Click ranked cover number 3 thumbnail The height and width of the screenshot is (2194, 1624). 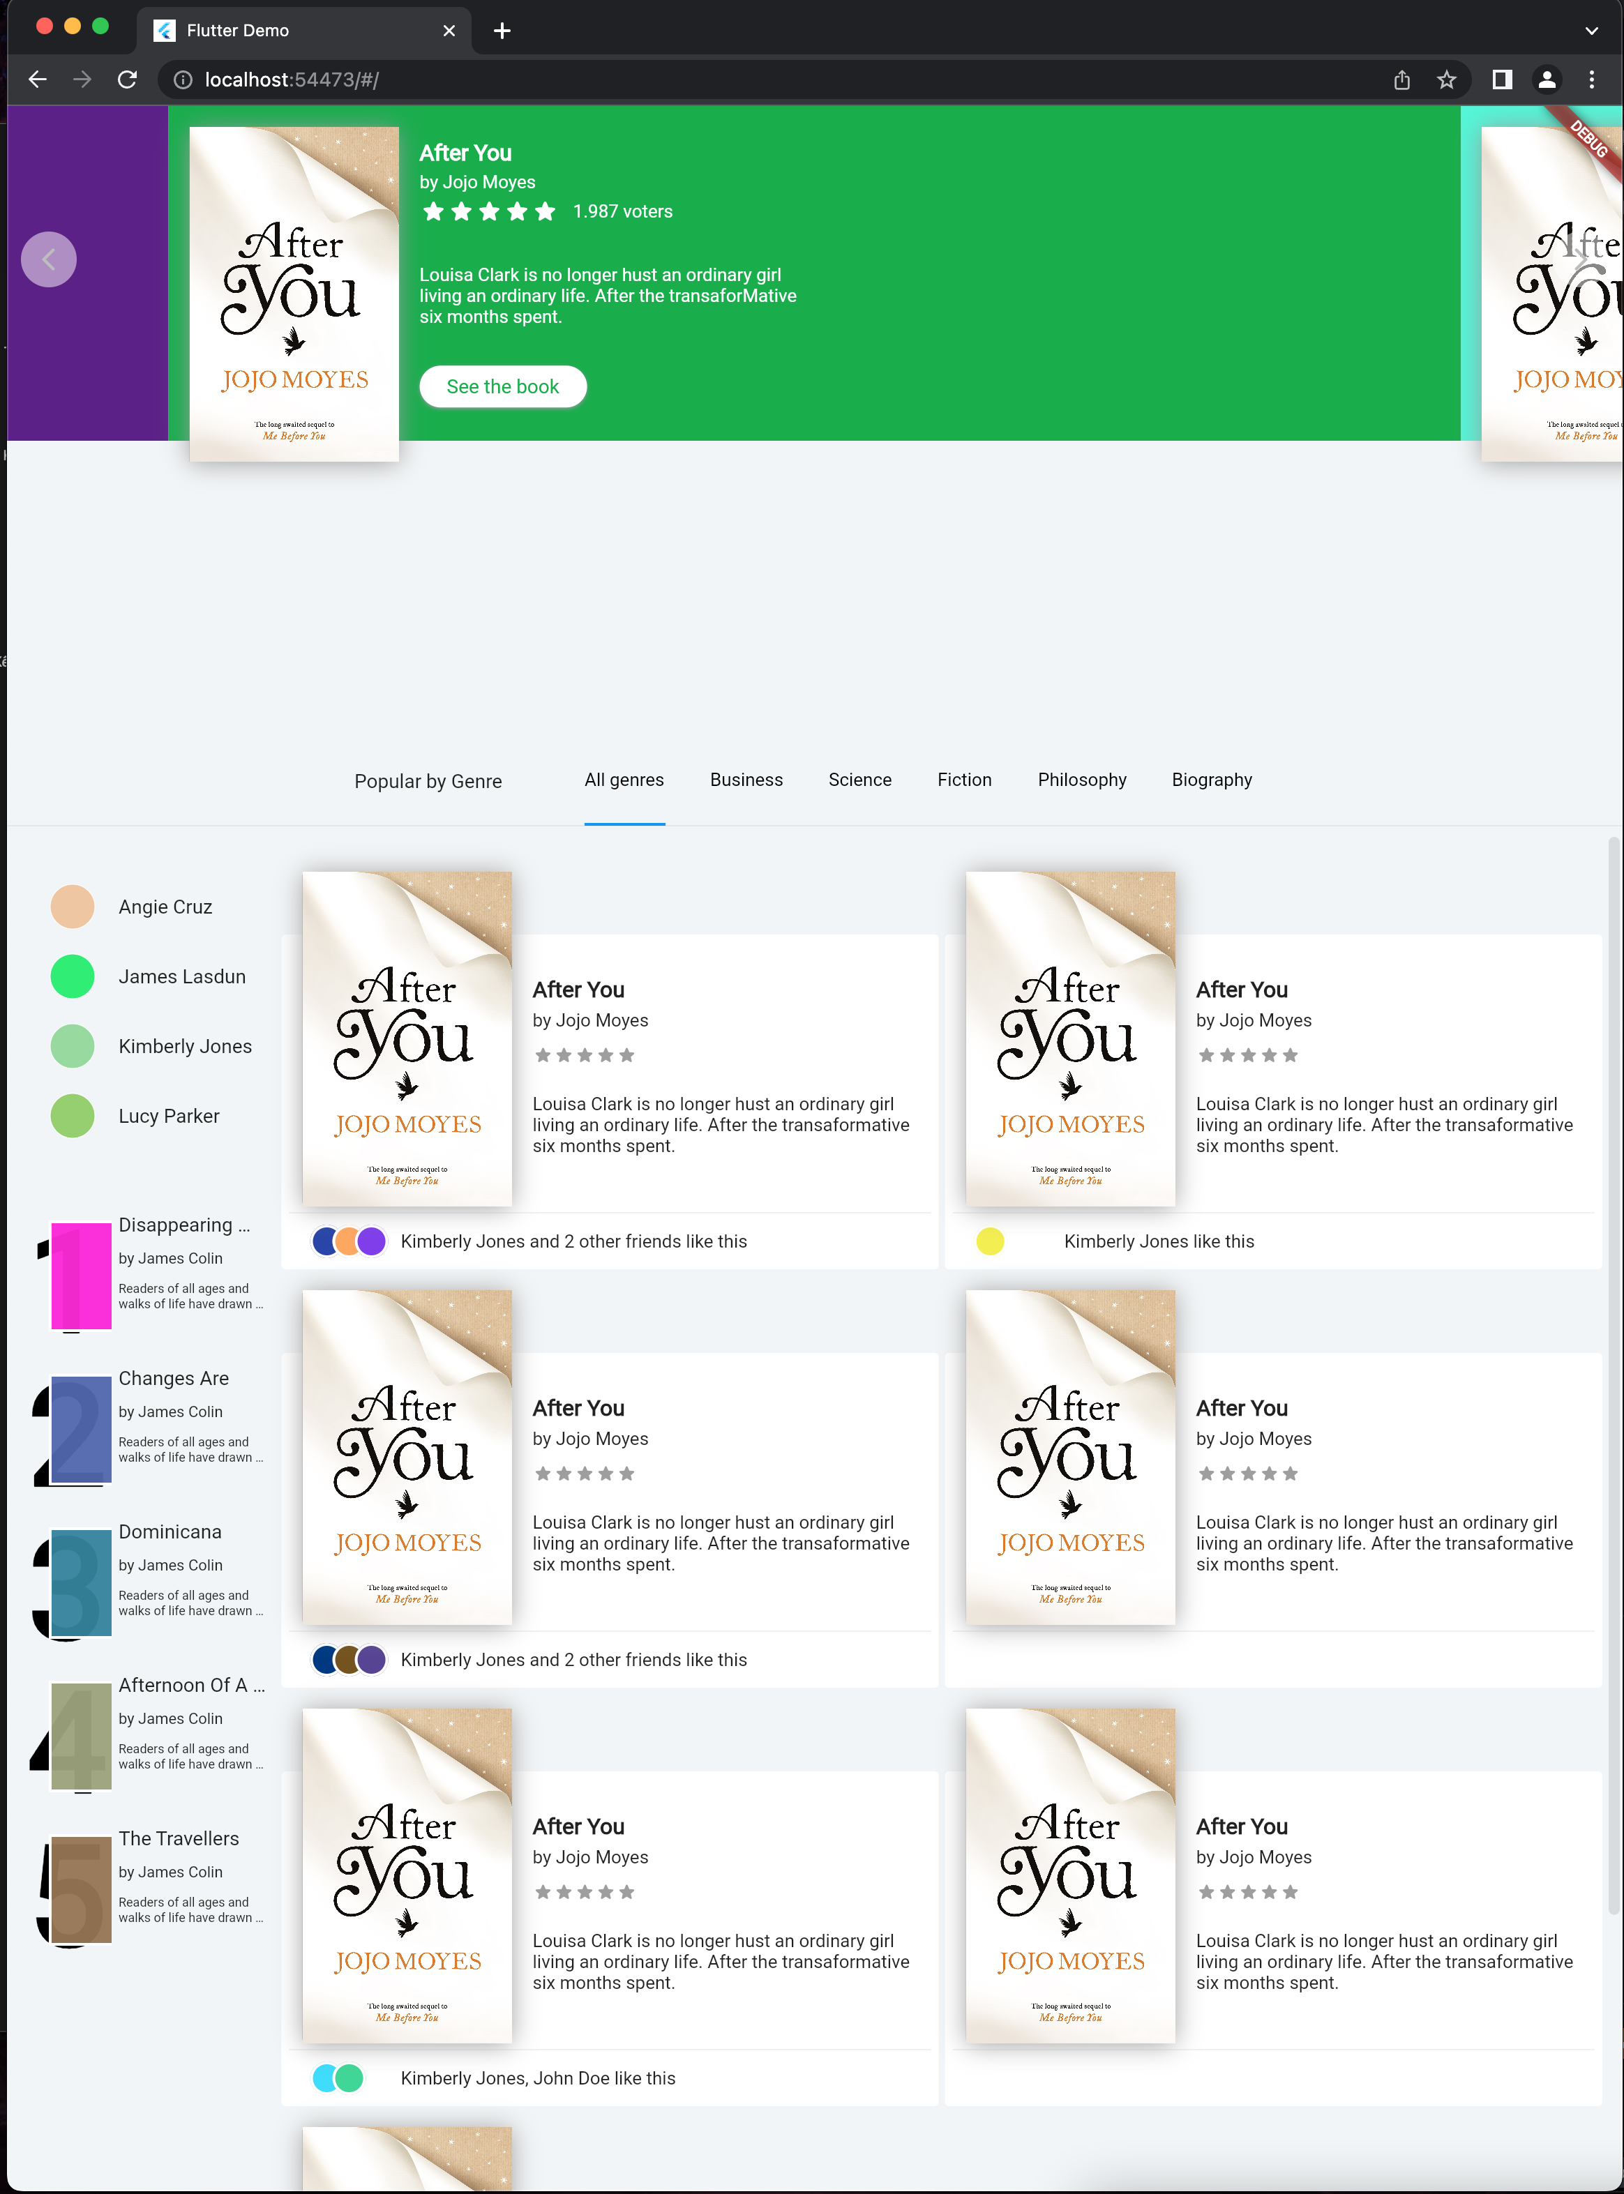81,1583
